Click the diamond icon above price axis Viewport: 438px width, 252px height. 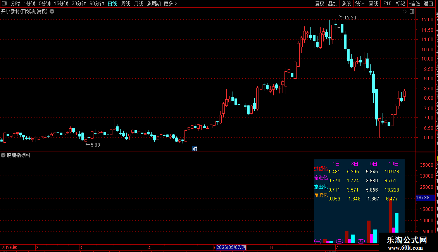pyautogui.click(x=405, y=12)
